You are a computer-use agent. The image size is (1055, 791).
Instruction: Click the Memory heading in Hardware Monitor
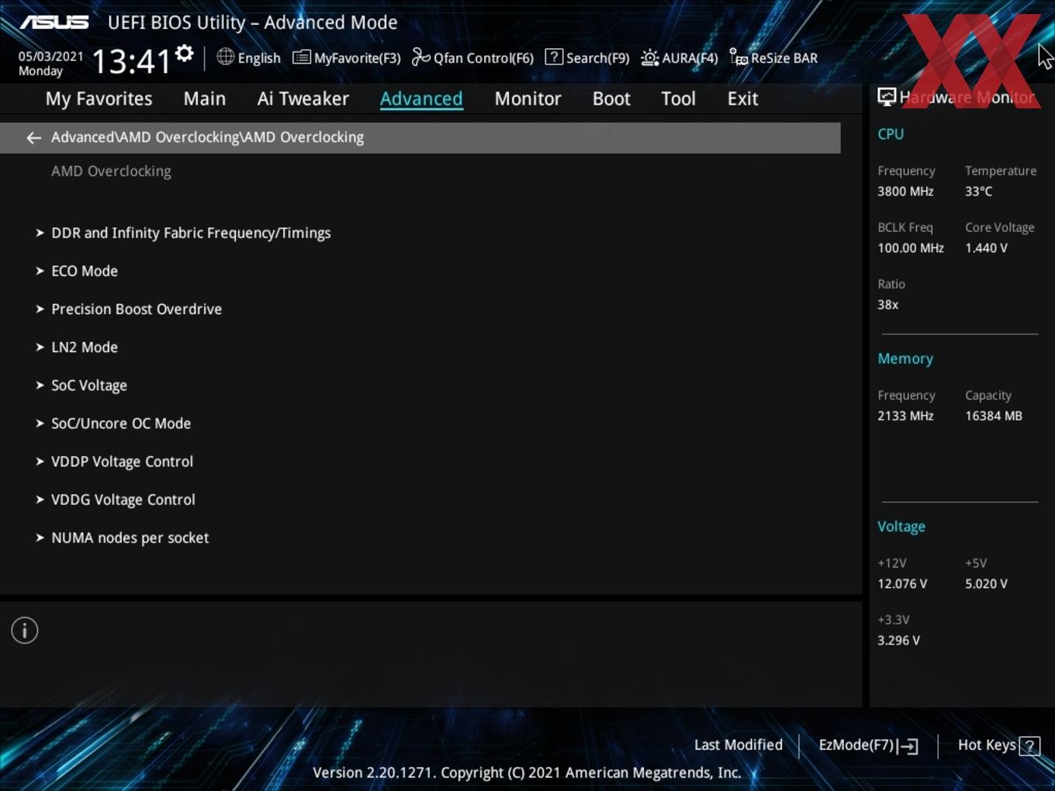[x=905, y=359]
